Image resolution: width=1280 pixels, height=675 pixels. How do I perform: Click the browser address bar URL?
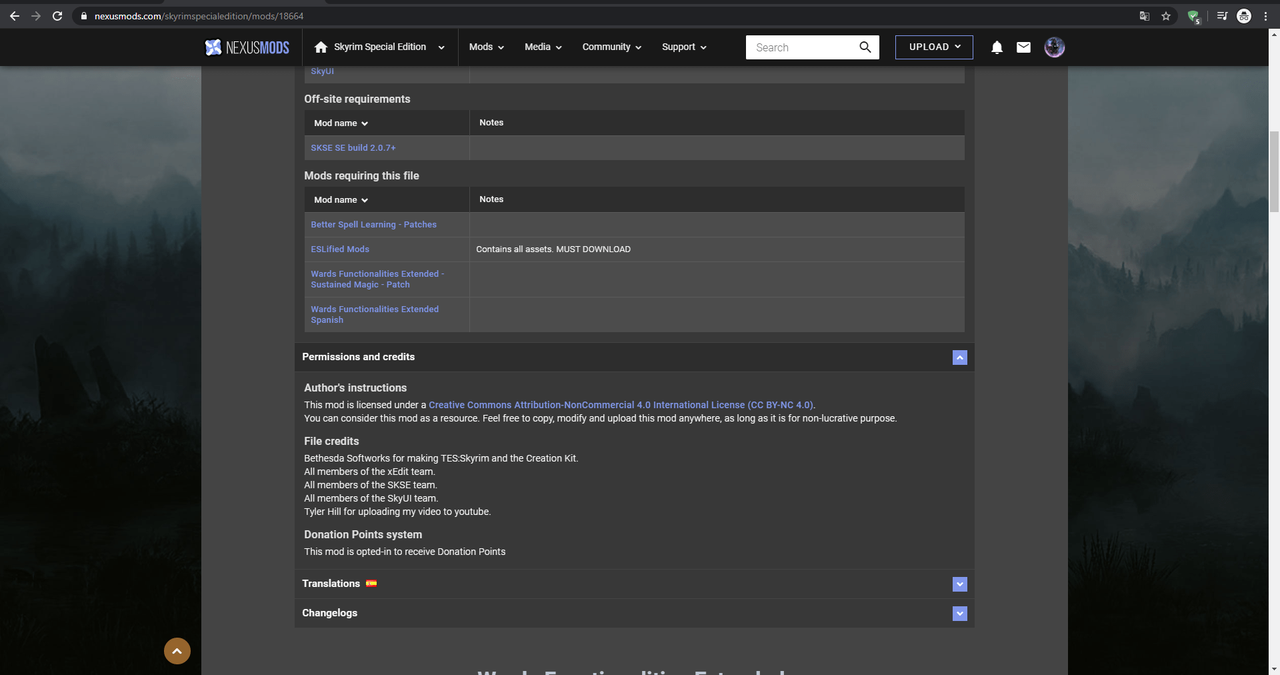199,16
